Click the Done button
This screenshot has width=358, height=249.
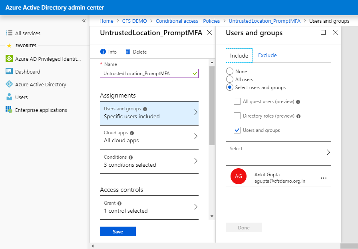point(244,227)
